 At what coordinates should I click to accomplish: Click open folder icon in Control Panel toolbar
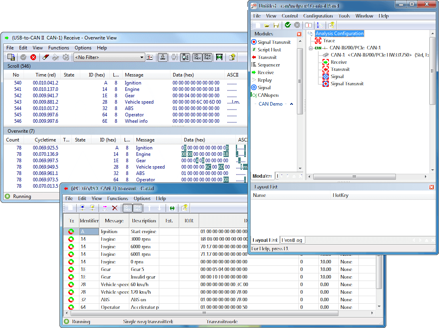pos(267,25)
